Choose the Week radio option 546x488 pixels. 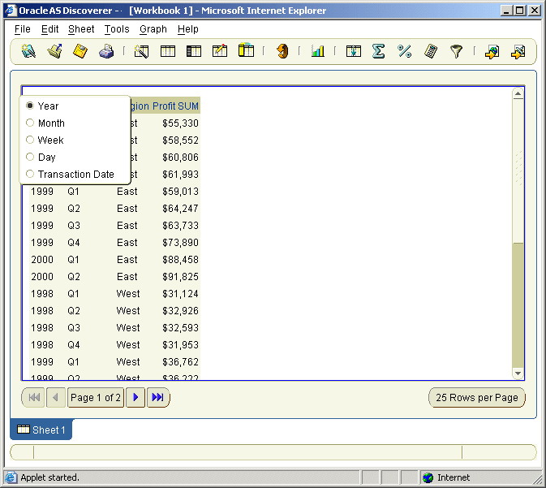tap(30, 140)
